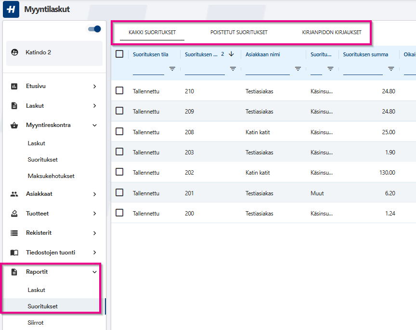The image size is (416, 330).
Task: Click Asiakkaan nimi filter input field
Action: tap(267, 69)
